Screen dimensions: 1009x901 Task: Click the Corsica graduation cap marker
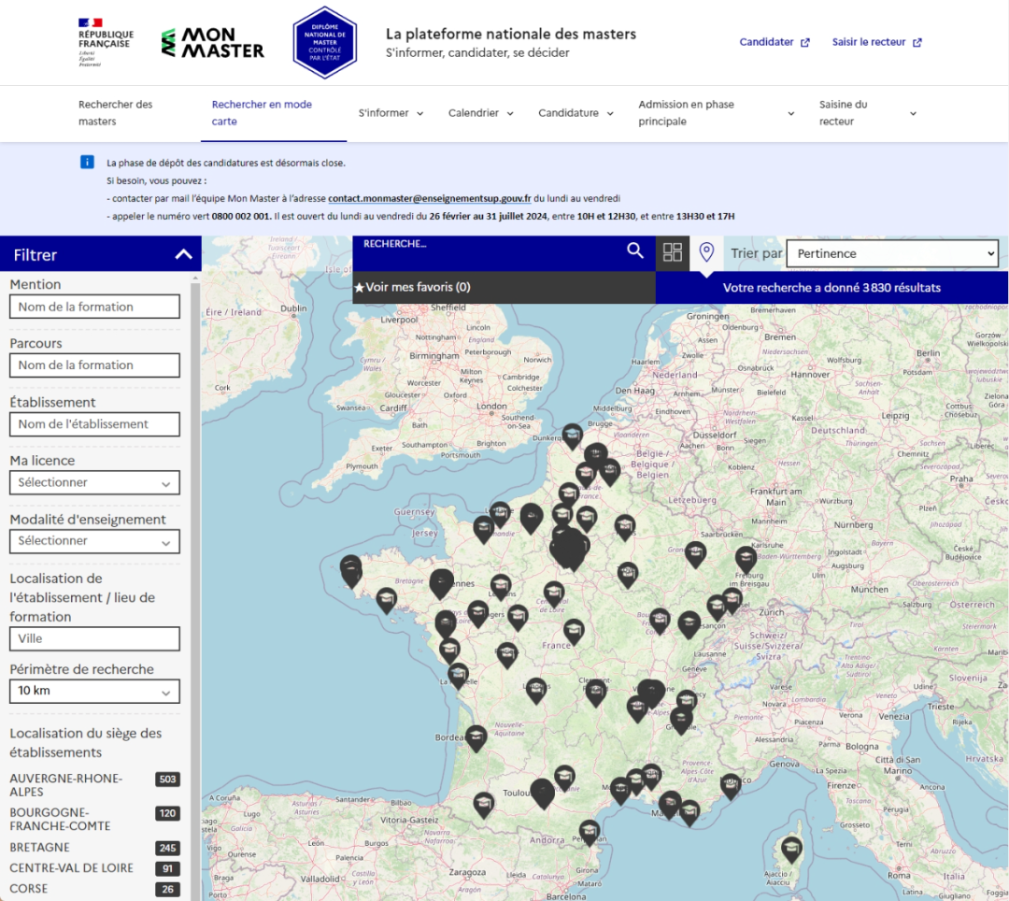[791, 850]
